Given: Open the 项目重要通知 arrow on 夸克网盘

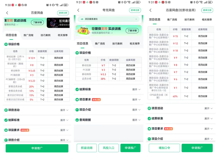Looking at the screenshot, I should [x=136, y=19].
